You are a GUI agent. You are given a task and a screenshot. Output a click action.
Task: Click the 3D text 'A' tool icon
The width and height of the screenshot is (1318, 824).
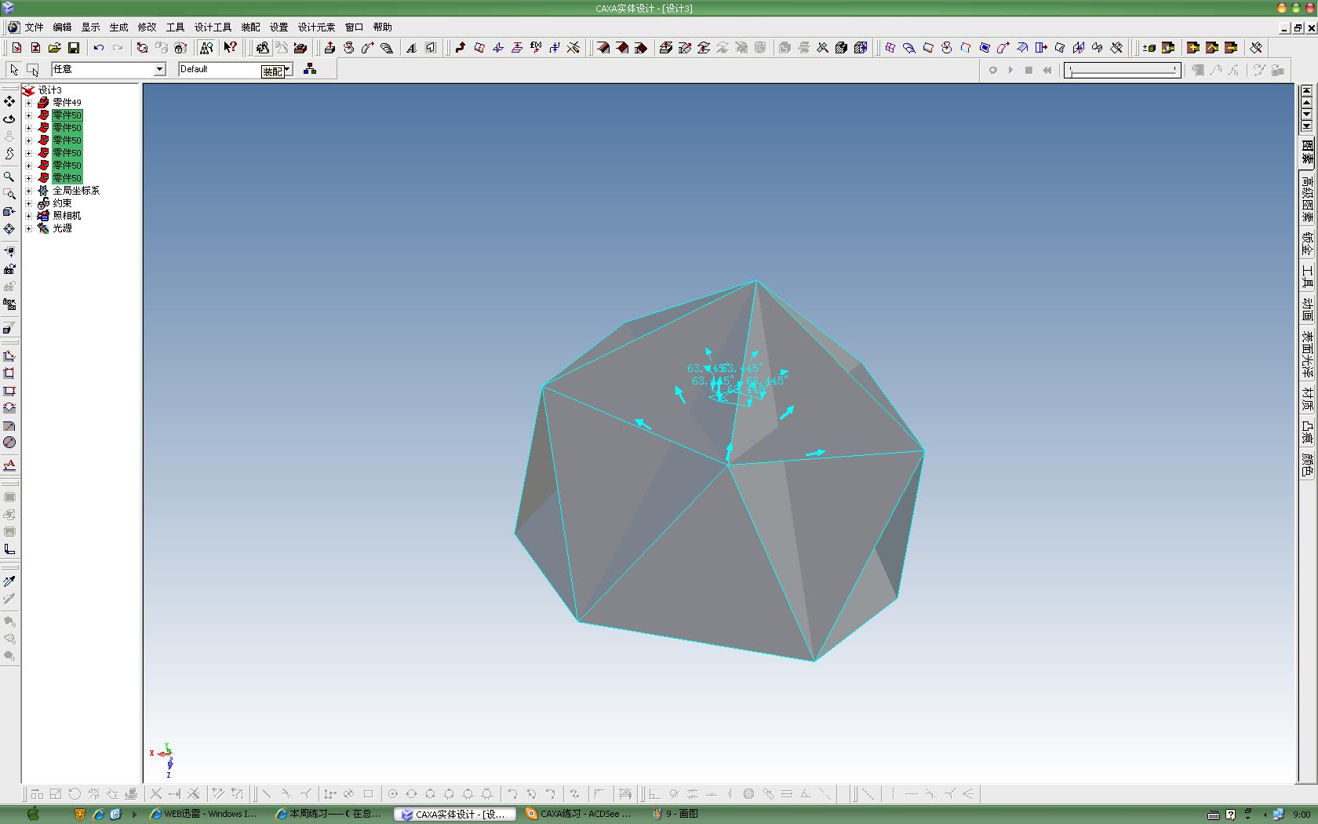tap(411, 48)
